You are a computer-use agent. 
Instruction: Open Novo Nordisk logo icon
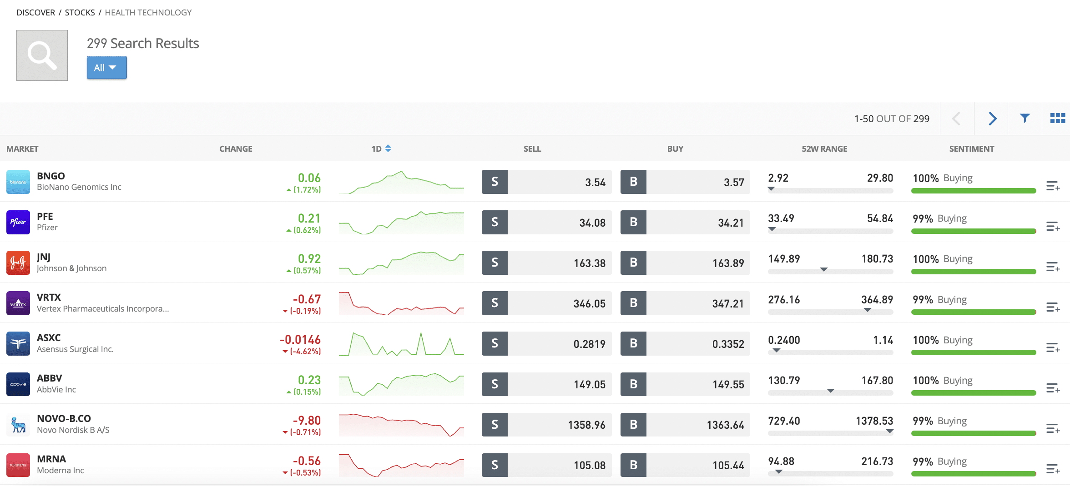pos(18,425)
